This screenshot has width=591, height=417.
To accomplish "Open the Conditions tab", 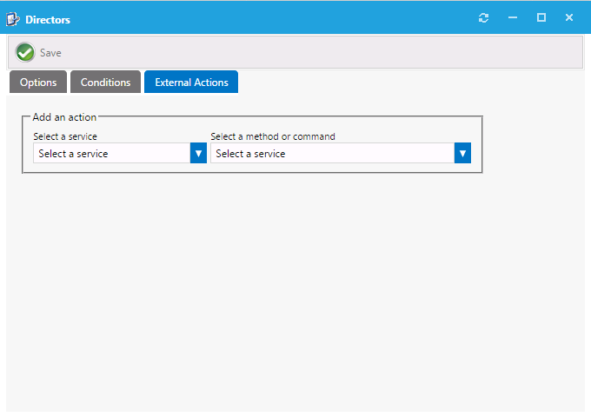I will [x=105, y=83].
